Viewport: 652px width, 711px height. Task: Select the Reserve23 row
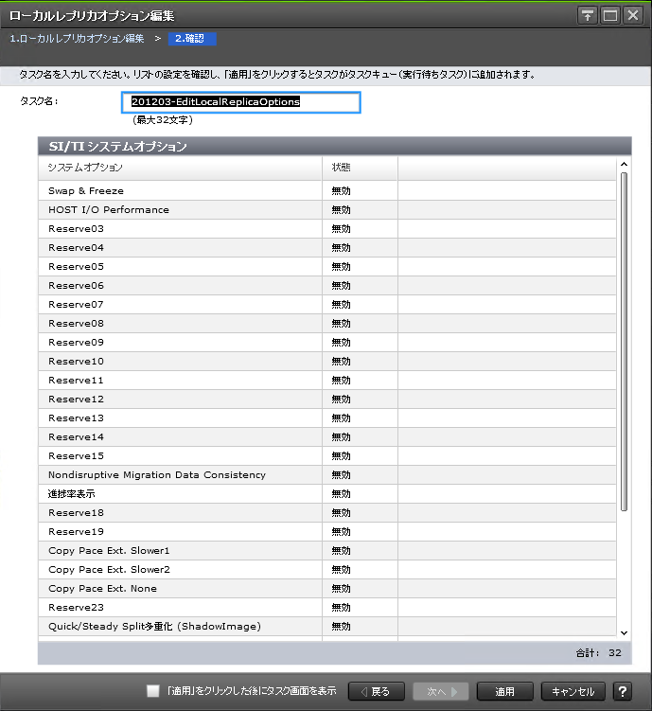click(327, 608)
